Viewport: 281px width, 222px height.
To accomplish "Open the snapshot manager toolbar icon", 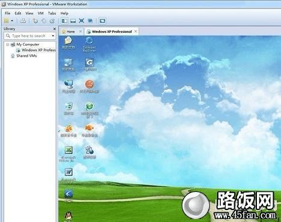I will point(52,21).
